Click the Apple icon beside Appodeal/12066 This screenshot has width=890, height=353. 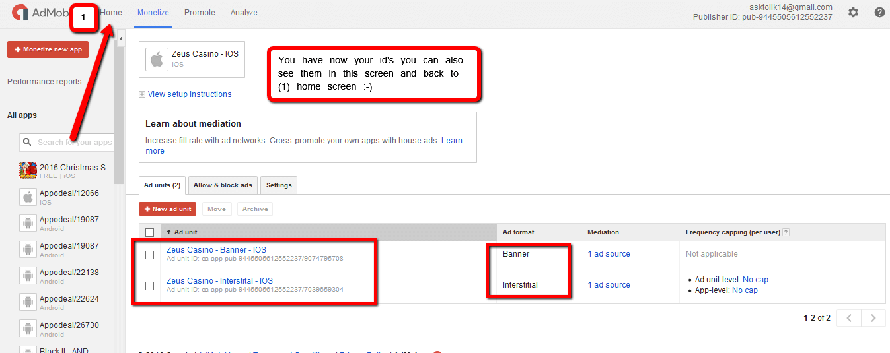click(28, 197)
